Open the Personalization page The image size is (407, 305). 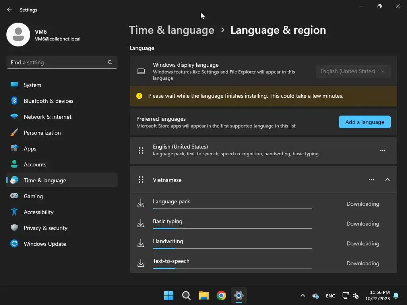pos(62,133)
